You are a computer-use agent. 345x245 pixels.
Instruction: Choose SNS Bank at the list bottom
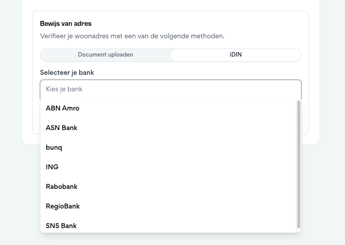(61, 226)
